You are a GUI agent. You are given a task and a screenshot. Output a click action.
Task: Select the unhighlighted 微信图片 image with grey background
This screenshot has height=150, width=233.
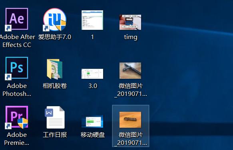click(130, 70)
